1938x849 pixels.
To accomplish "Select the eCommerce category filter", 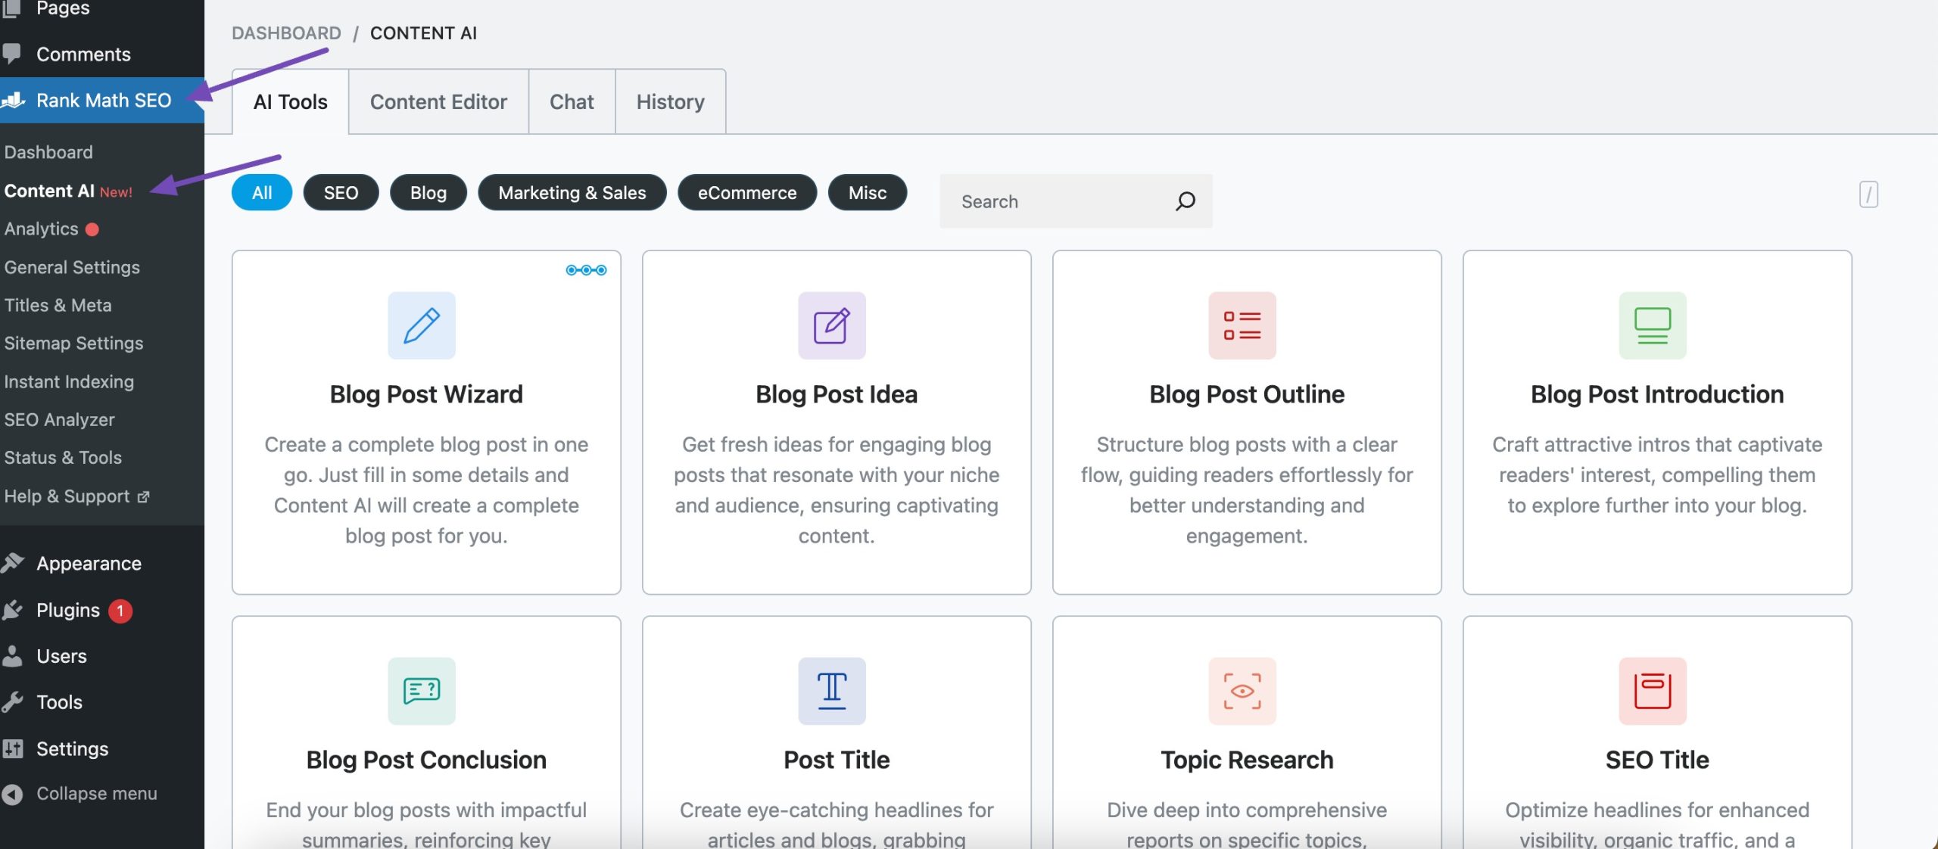I will pos(746,191).
